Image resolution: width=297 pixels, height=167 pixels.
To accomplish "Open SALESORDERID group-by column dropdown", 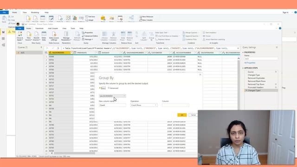I will [x=112, y=96].
